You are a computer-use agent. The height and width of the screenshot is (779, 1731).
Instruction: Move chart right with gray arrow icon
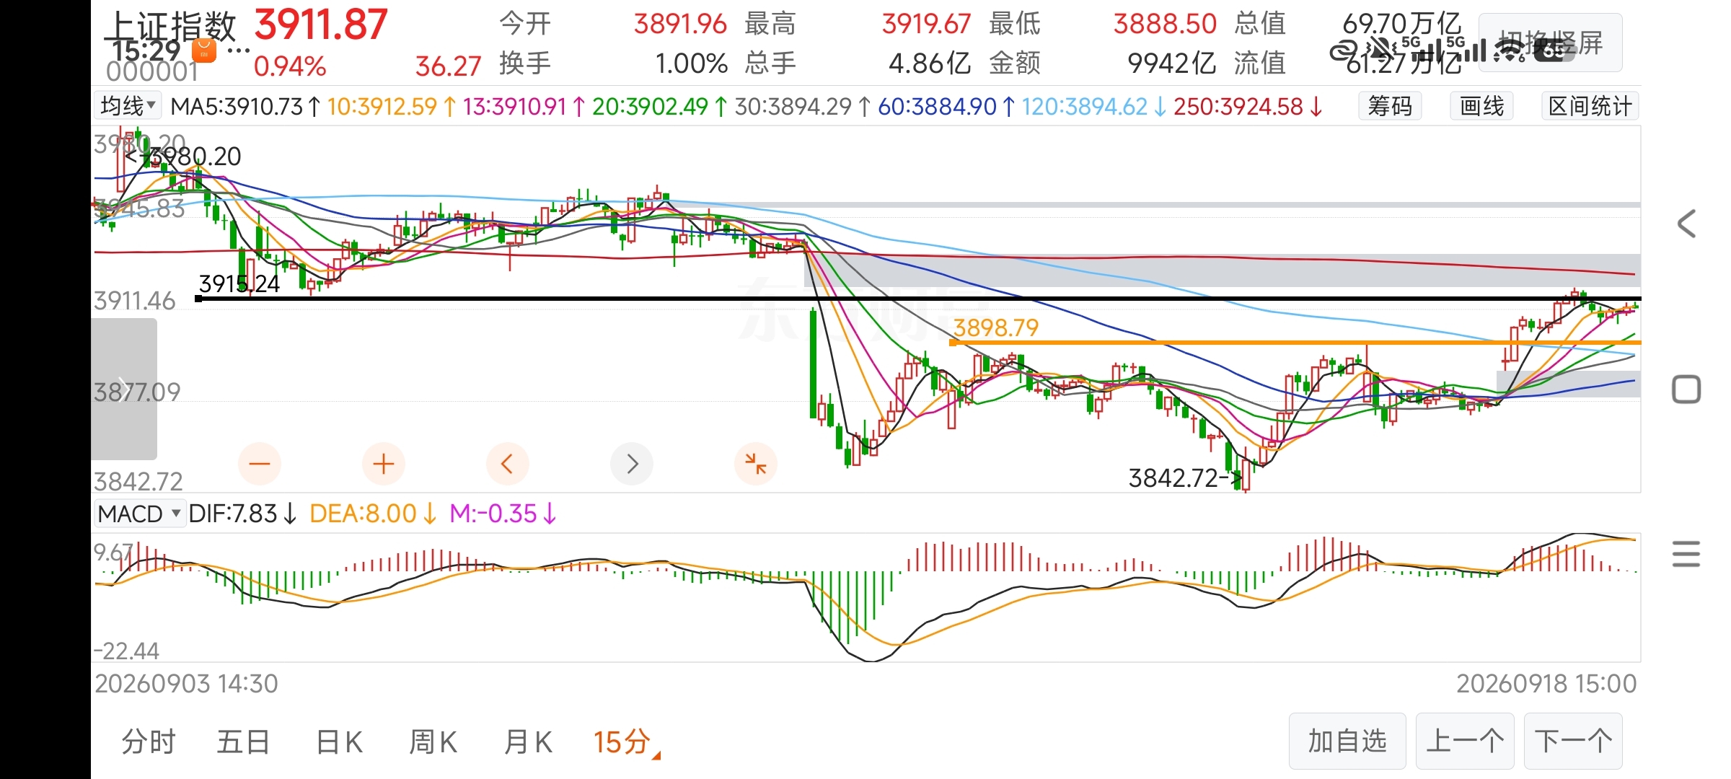(x=632, y=464)
